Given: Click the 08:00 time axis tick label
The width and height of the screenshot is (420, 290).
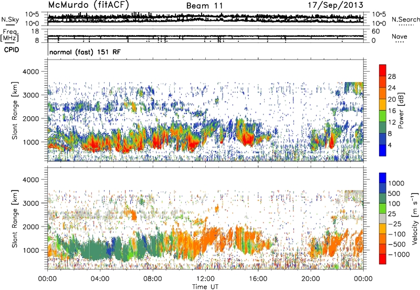Looking at the screenshot, I should pos(153,278).
